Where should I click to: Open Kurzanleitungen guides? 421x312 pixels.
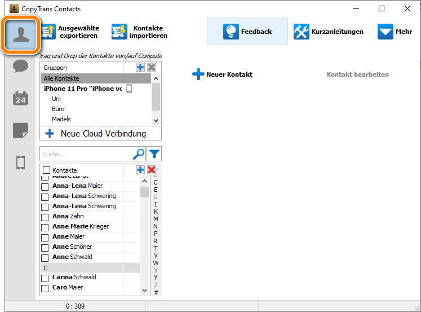tap(328, 32)
